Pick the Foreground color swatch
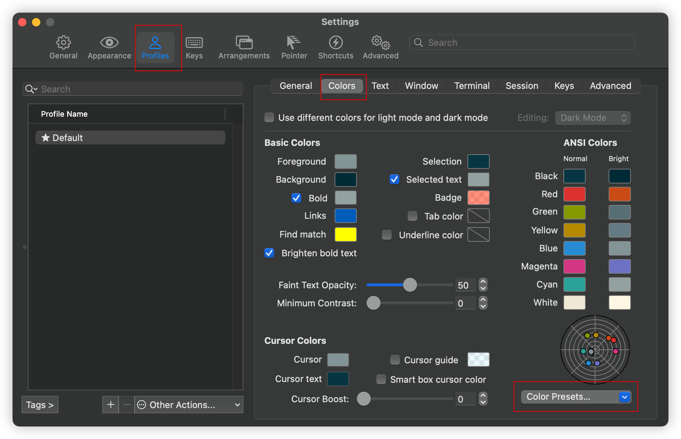681x439 pixels. 345,161
